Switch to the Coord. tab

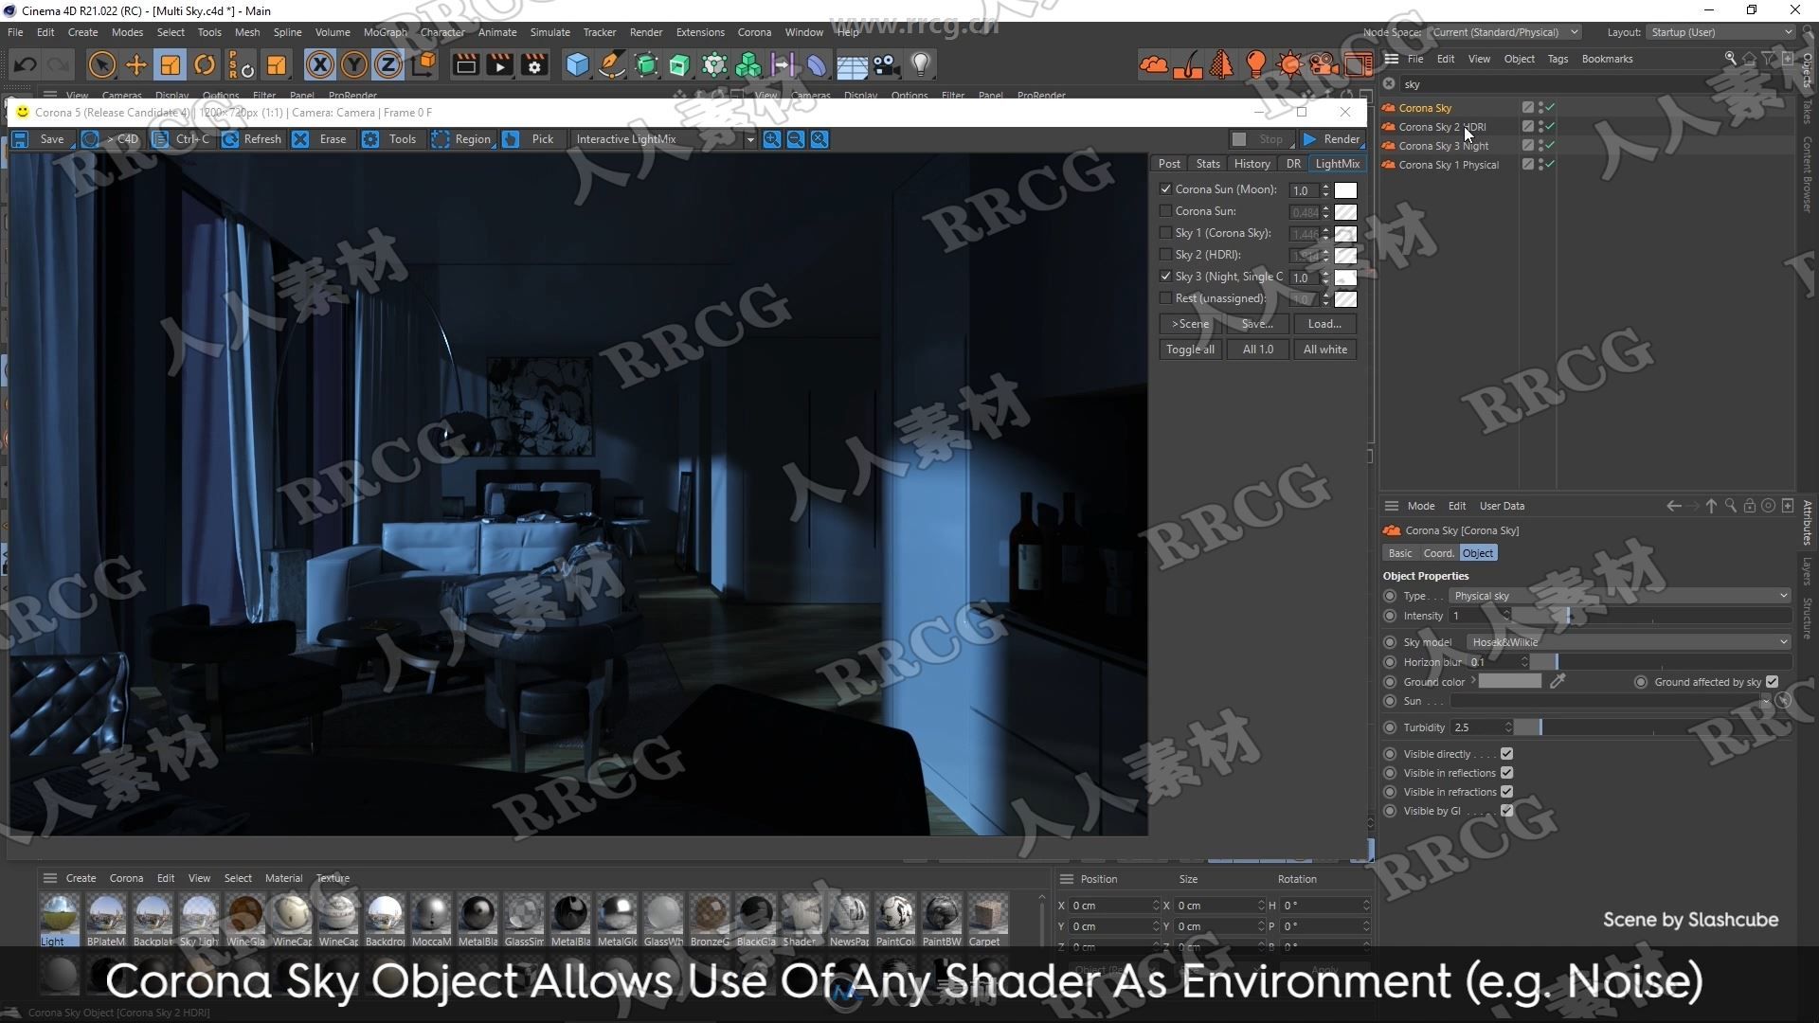pyautogui.click(x=1438, y=553)
